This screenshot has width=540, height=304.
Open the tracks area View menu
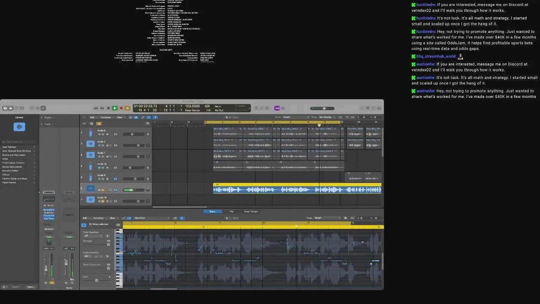click(x=120, y=117)
